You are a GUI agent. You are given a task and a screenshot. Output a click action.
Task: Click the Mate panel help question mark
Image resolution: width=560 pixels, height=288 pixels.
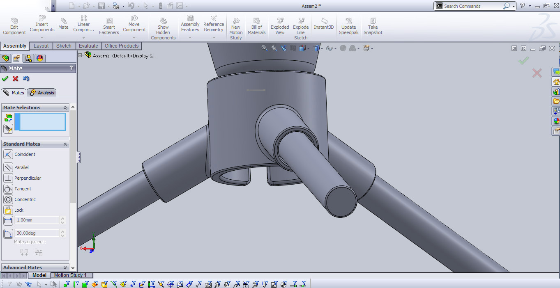pos(71,68)
